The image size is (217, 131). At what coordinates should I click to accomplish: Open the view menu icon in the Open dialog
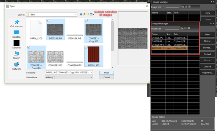[x=92, y=14]
